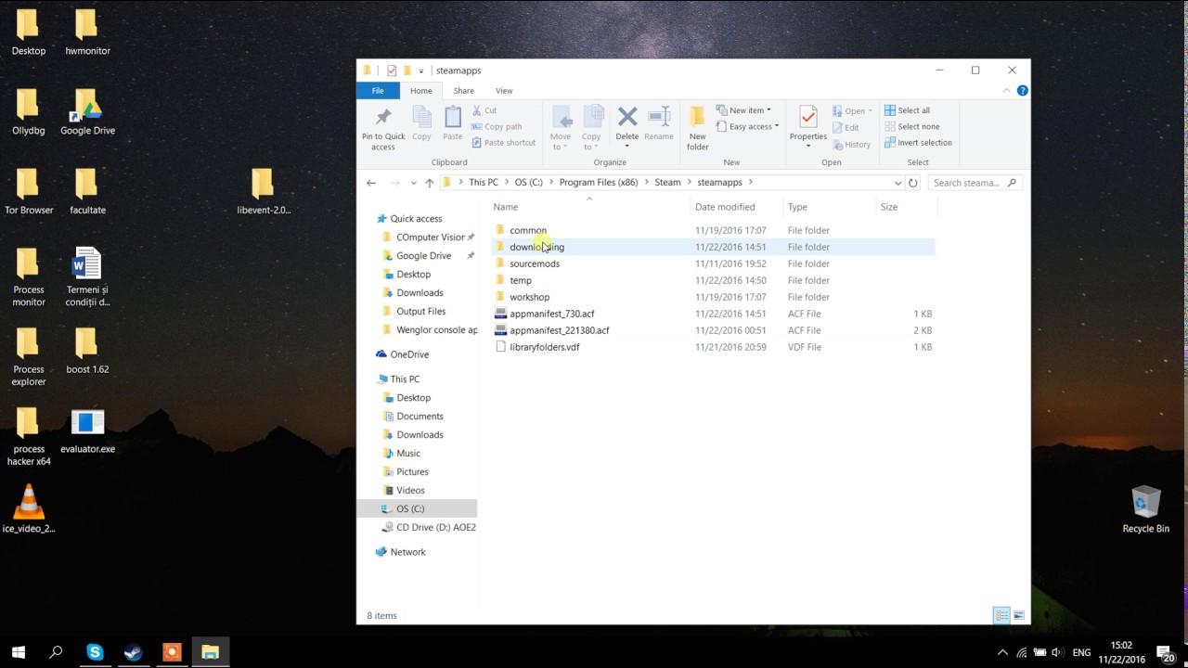This screenshot has width=1188, height=668.
Task: Switch to Details view layout icon
Action: click(1001, 616)
